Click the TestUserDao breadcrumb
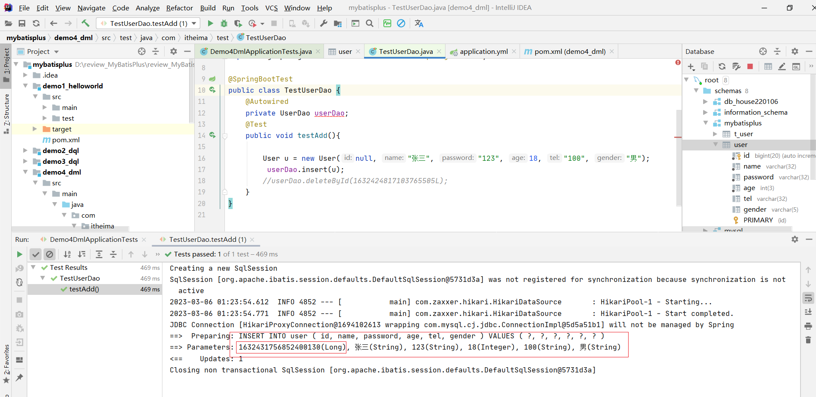This screenshot has width=816, height=397. pos(262,38)
